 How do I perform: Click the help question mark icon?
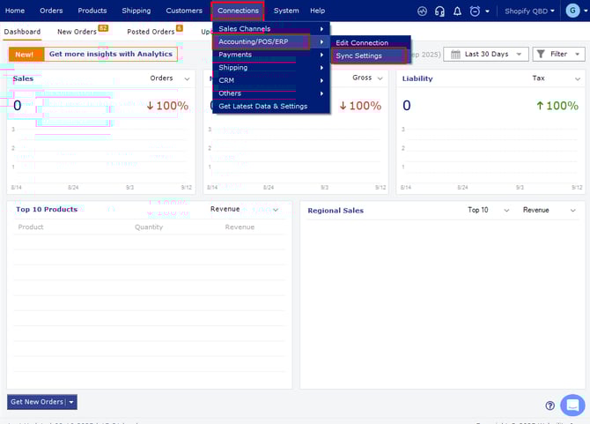(x=550, y=405)
